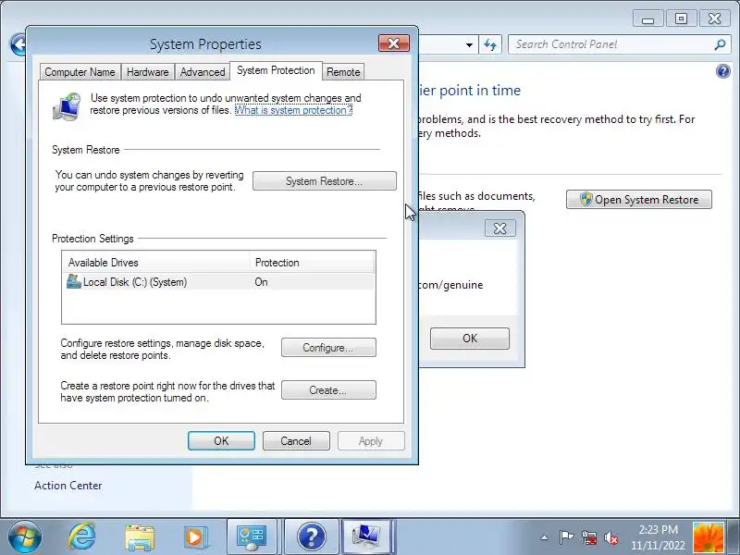The width and height of the screenshot is (740, 555).
Task: Close the small genuine message dialog
Action: pyautogui.click(x=500, y=228)
